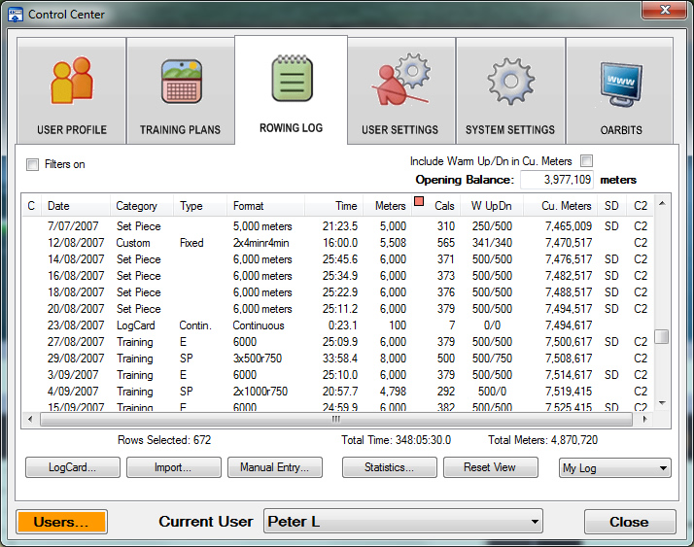Sort the log by Date column header
Viewport: 694px width, 547px height.
(75, 206)
